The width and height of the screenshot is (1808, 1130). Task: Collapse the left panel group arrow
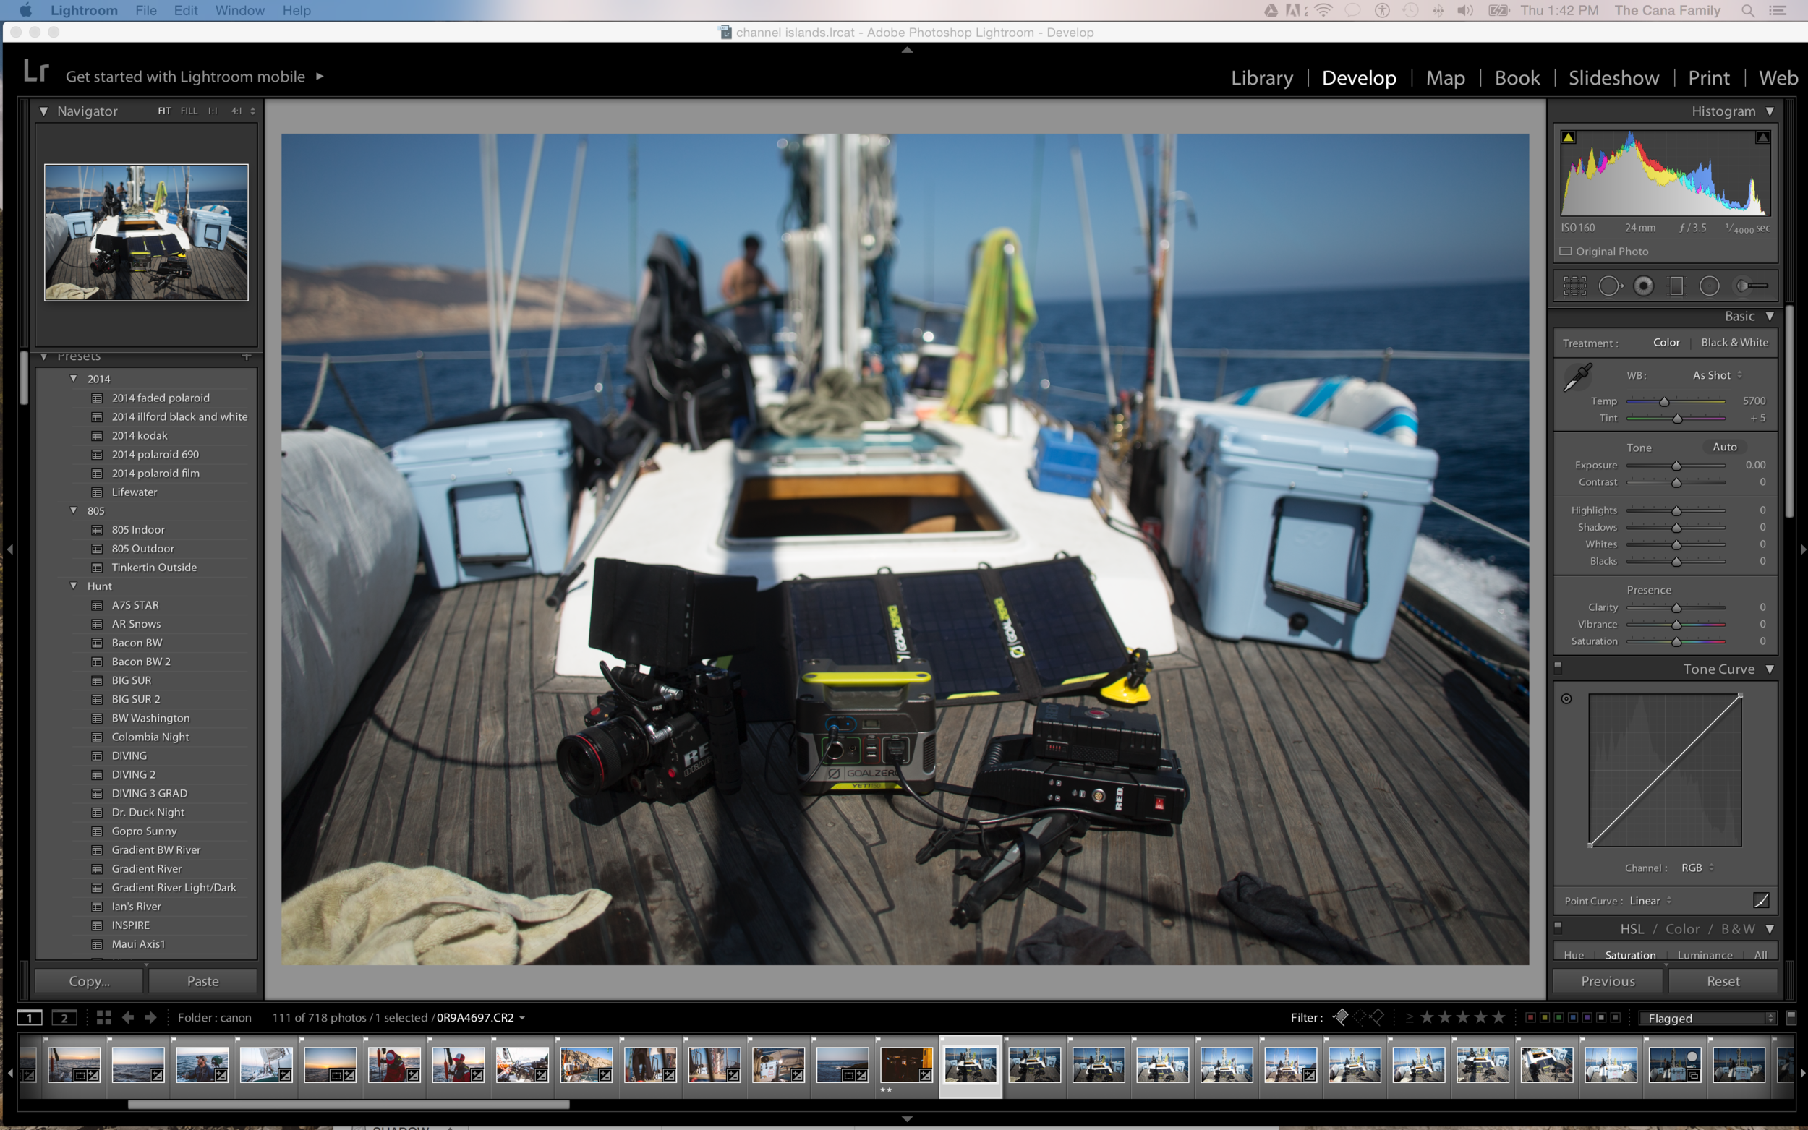click(9, 549)
